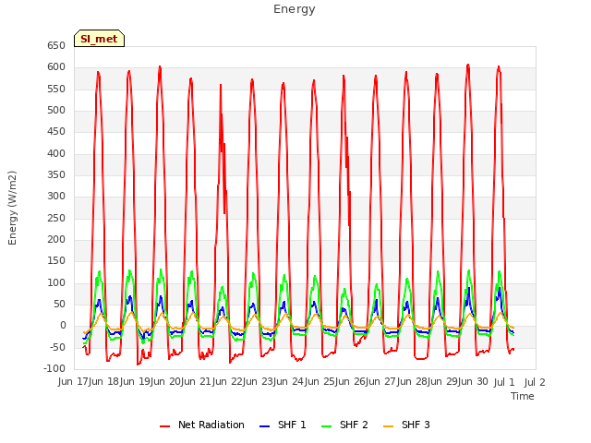
Task: Click the red Net Radiation legend swatch
Action: (x=164, y=426)
